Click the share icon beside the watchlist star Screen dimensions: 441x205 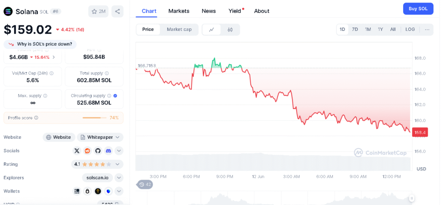(x=117, y=11)
